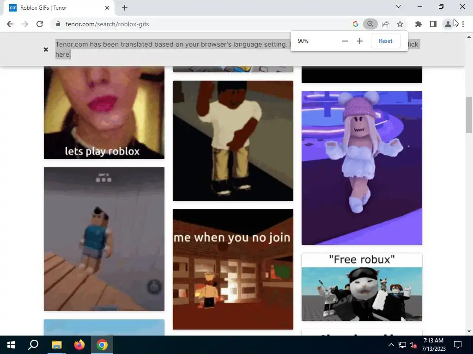The width and height of the screenshot is (473, 354).
Task: Open the taskbar clock and date
Action: (x=433, y=345)
